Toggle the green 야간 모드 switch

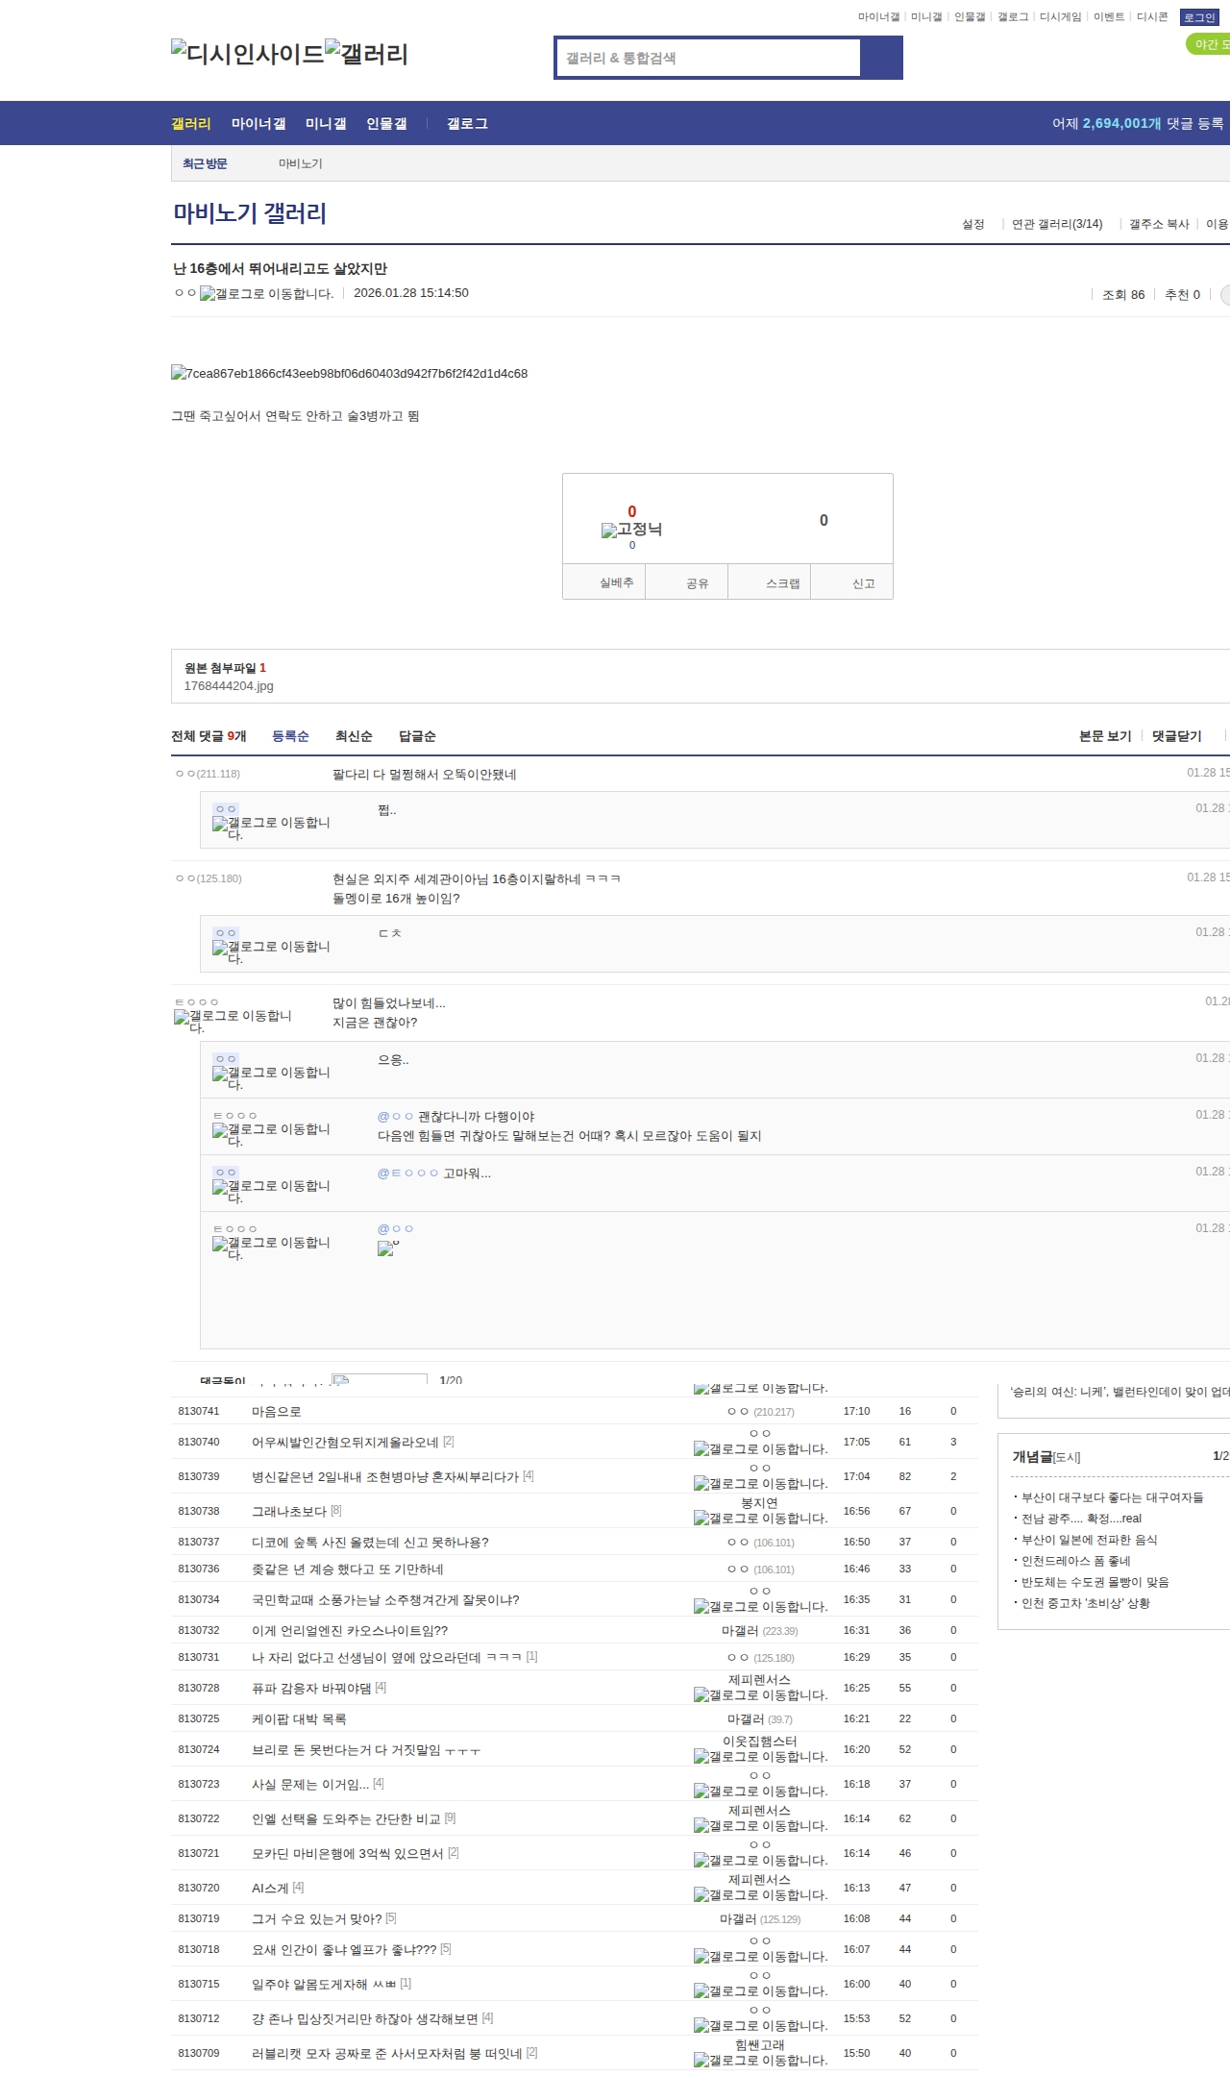click(x=1210, y=44)
